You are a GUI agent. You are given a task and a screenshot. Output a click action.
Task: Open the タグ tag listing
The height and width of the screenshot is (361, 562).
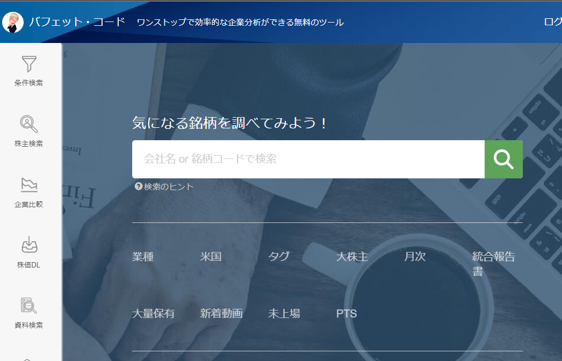[279, 257]
